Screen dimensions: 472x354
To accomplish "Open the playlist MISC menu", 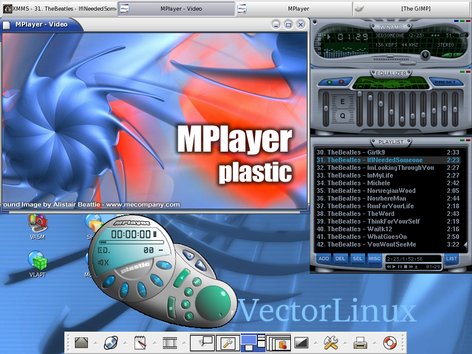I will point(375,258).
